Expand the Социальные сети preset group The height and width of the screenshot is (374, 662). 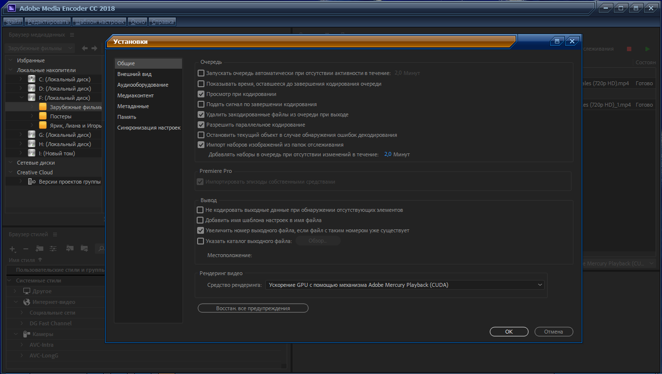pyautogui.click(x=22, y=313)
